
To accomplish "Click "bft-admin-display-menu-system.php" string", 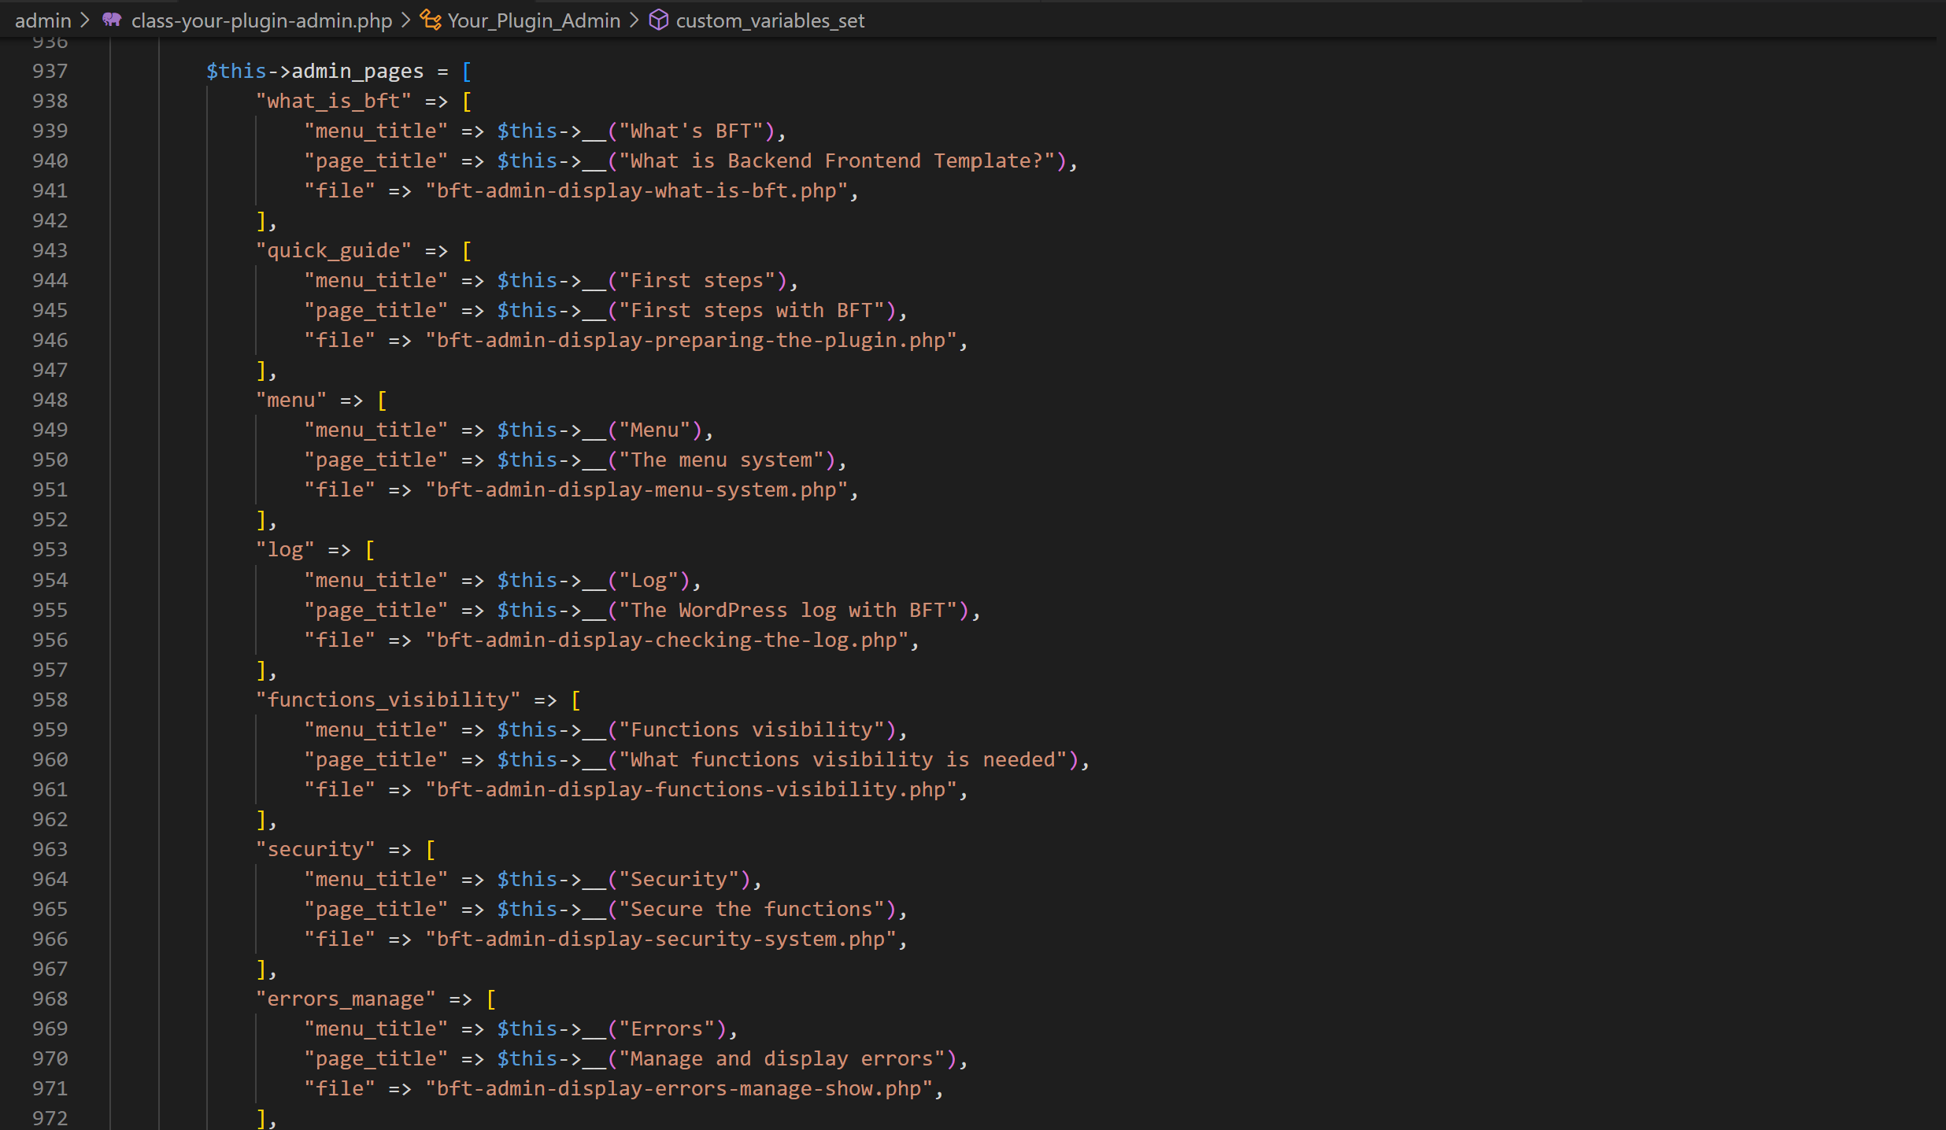I will [637, 489].
